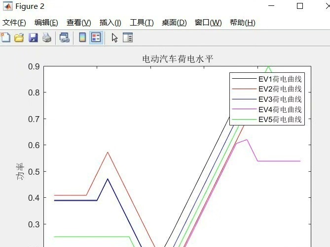330x247 pixels.
Task: Open the 文件(F) menu
Action: pyautogui.click(x=14, y=23)
